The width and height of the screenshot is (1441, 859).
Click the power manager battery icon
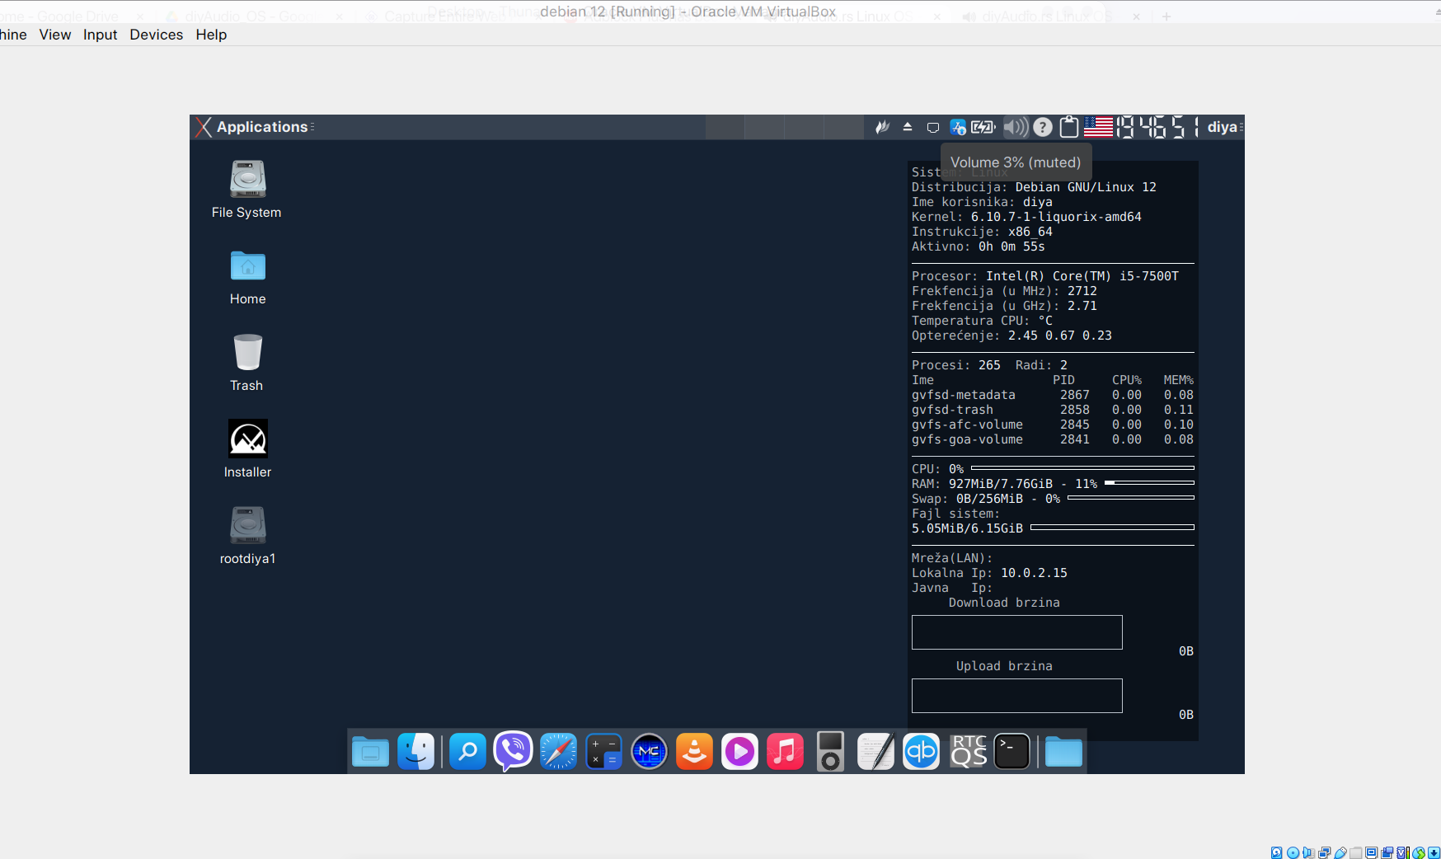click(x=983, y=127)
